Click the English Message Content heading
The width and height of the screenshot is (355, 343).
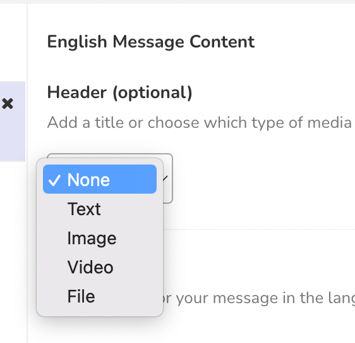click(x=151, y=42)
